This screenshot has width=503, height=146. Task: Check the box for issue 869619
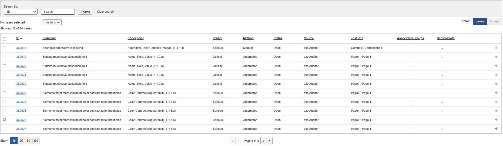pos(4,57)
